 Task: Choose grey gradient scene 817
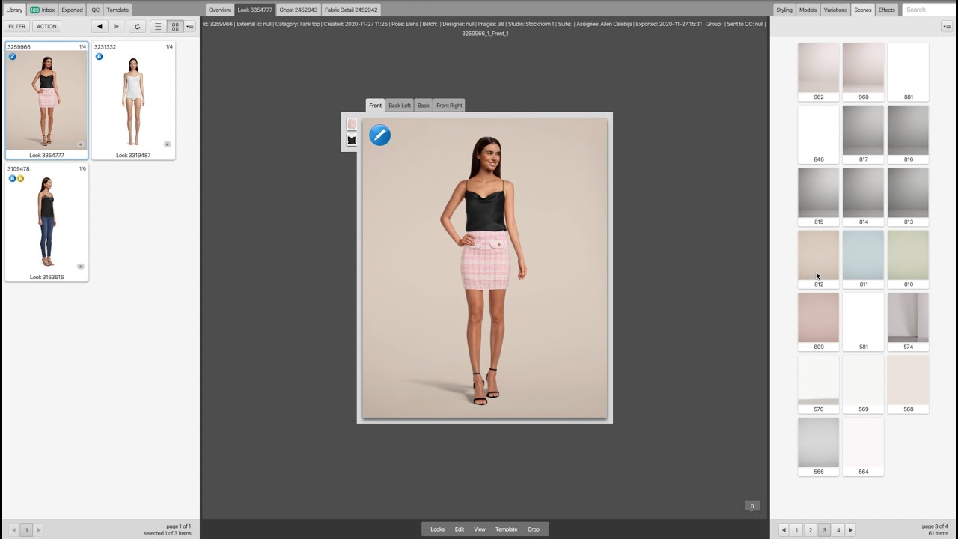864,135
